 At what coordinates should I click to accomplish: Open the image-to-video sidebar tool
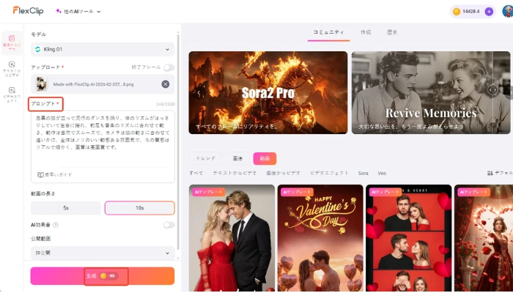pos(12,41)
